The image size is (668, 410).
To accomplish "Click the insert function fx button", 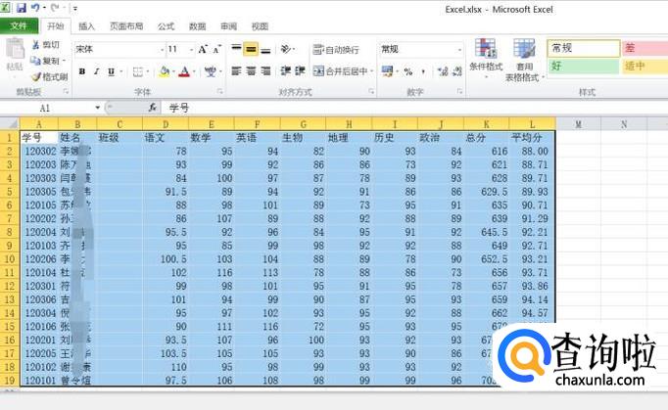I will [153, 108].
